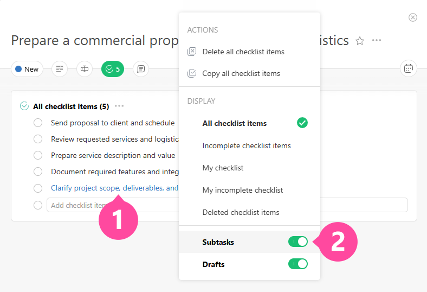Check off Send proposal to client item

[x=38, y=123]
